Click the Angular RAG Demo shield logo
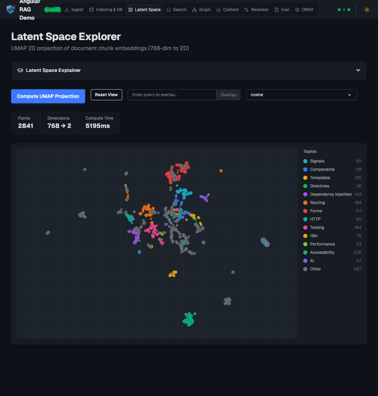378x396 pixels. pyautogui.click(x=11, y=9)
